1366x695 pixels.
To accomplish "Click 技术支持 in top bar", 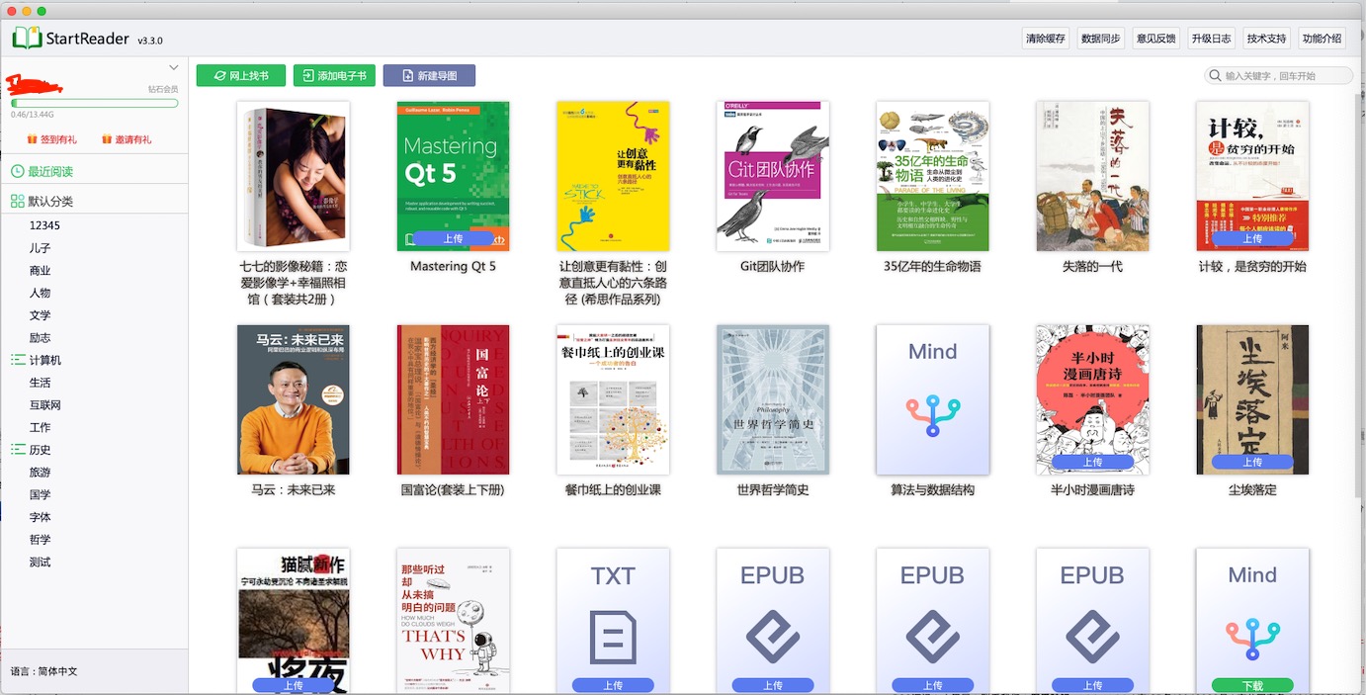I will click(x=1266, y=39).
